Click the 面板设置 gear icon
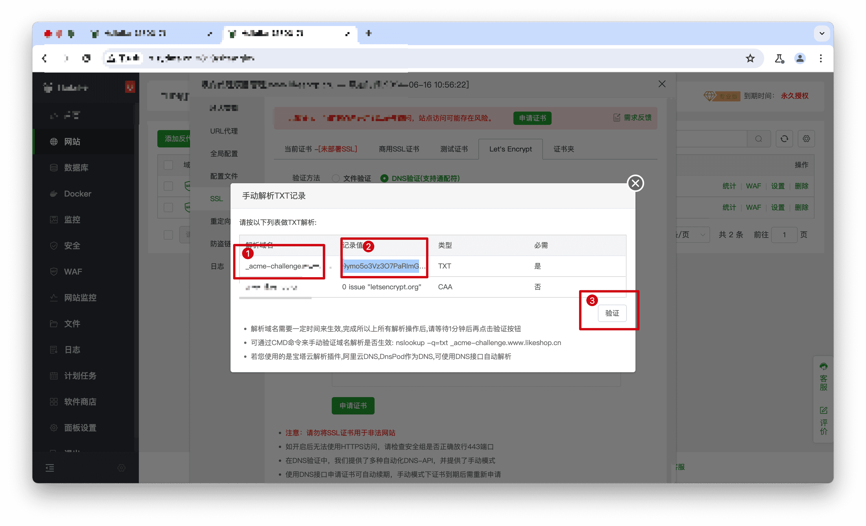This screenshot has height=526, width=866. (54, 428)
